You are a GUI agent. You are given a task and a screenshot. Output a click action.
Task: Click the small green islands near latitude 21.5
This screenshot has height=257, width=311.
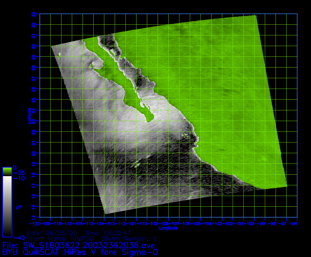coord(185,136)
